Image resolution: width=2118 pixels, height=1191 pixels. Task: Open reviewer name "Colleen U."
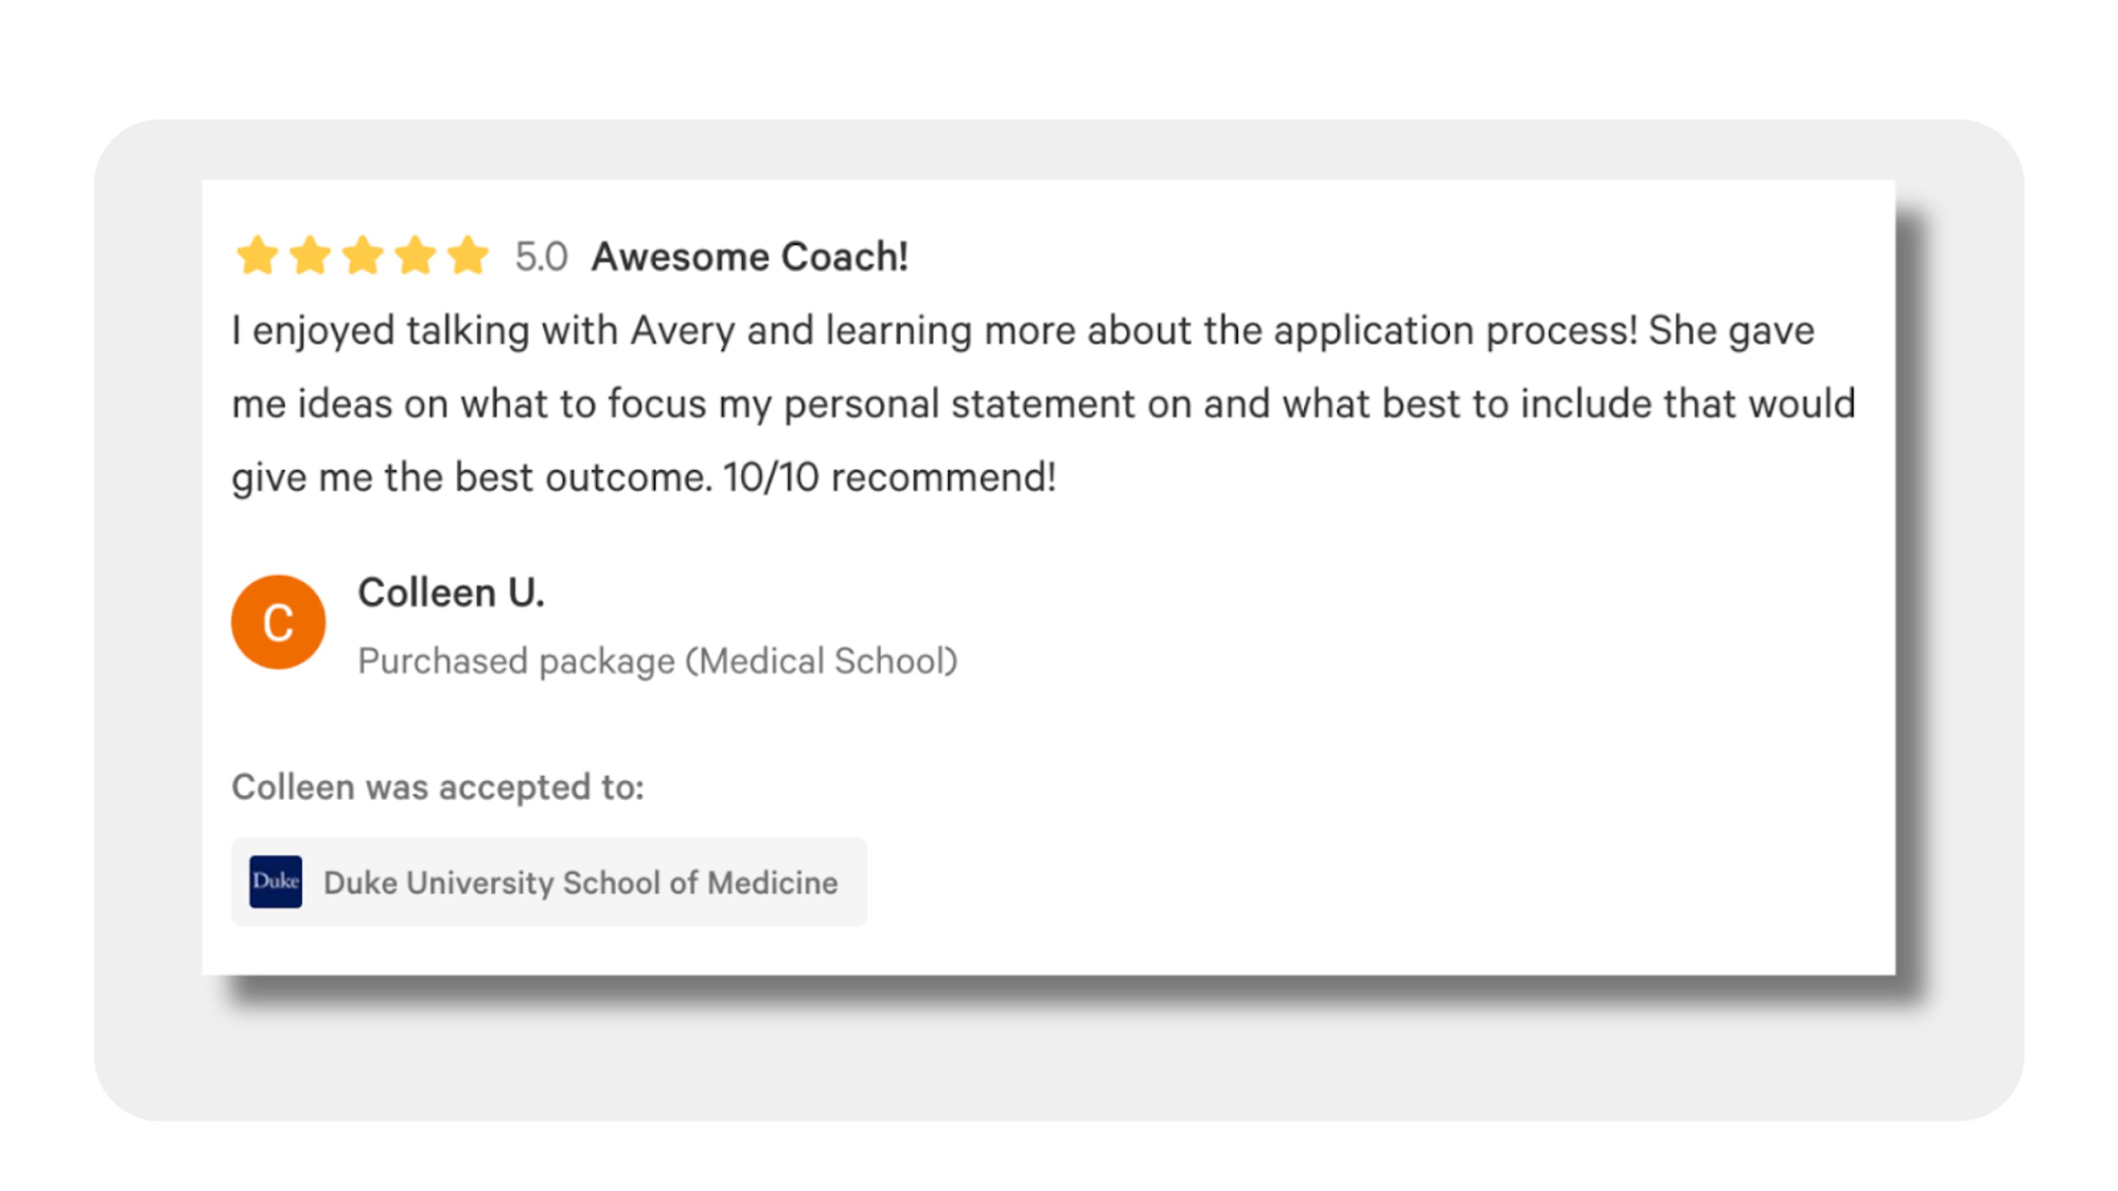[451, 593]
